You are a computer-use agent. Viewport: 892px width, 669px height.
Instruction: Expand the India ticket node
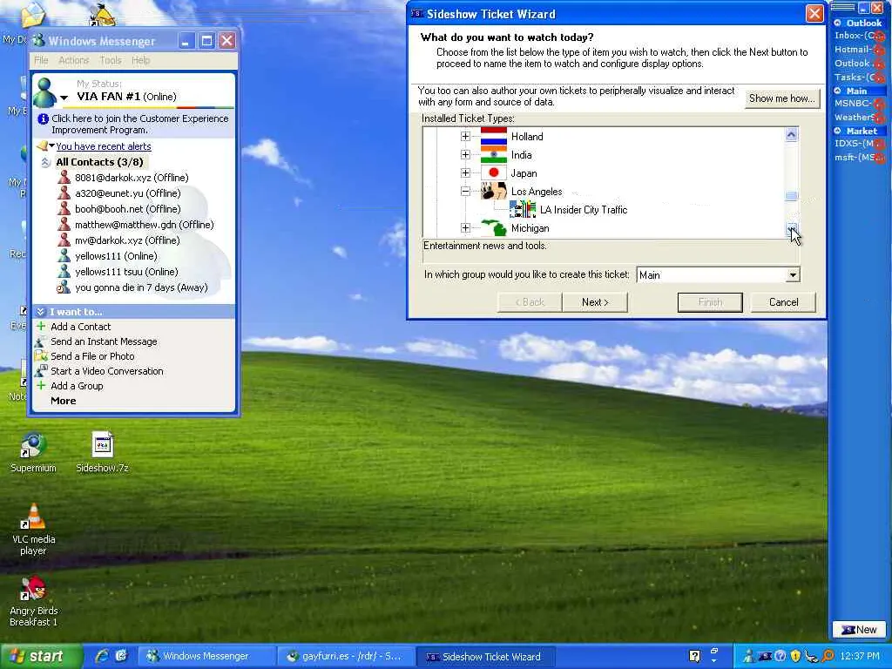[x=465, y=155]
